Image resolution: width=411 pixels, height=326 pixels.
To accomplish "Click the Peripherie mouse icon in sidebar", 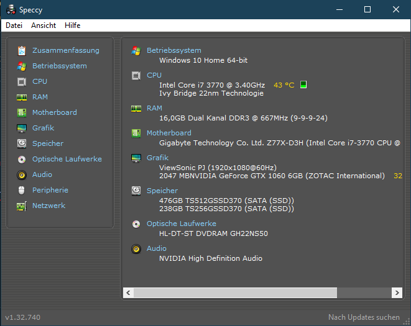I will coord(22,191).
